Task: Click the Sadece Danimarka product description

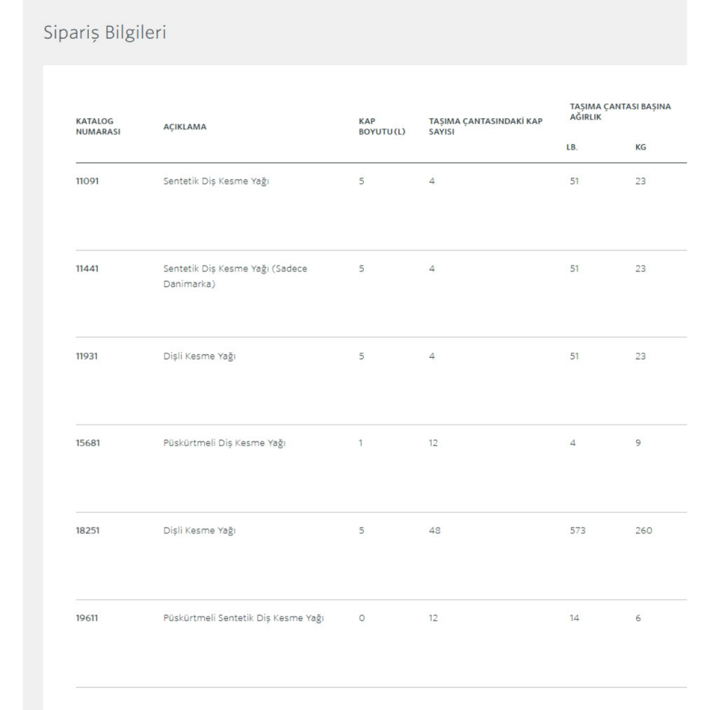Action: tap(234, 276)
